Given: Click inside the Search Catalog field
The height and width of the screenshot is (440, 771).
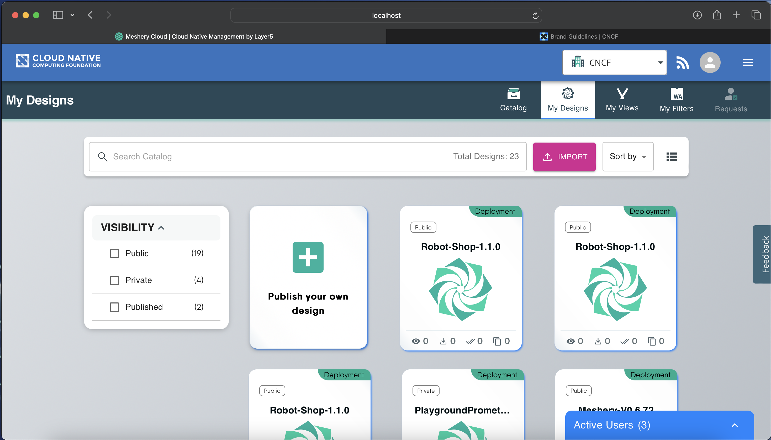Looking at the screenshot, I should pos(212,156).
